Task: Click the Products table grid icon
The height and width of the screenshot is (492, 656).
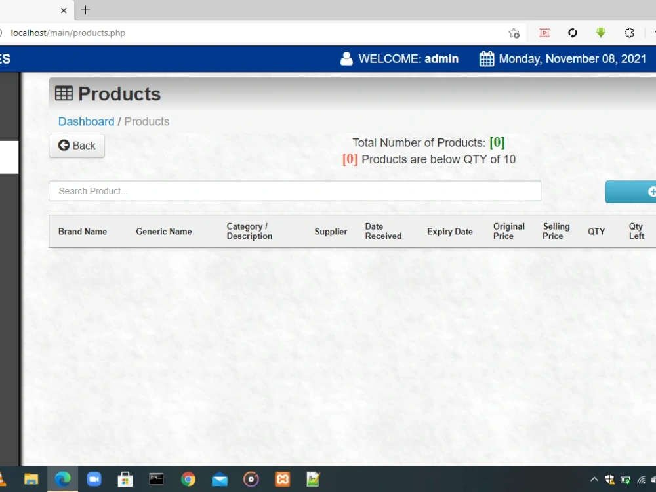Action: coord(63,93)
